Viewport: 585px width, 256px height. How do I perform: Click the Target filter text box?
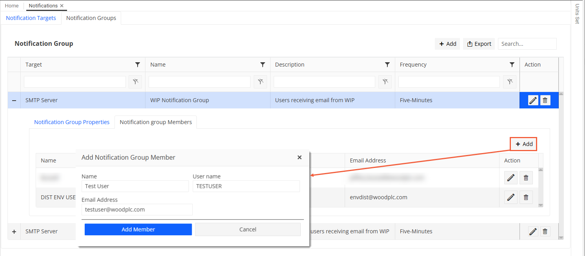pyautogui.click(x=75, y=82)
